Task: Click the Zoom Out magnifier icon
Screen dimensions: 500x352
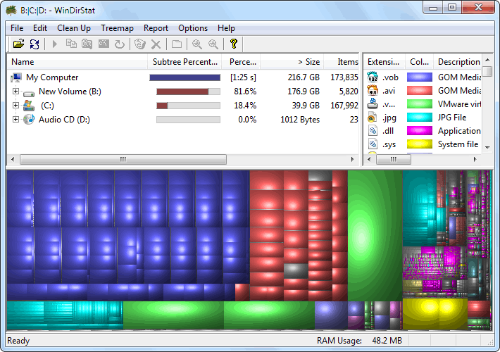Action: pyautogui.click(x=213, y=44)
